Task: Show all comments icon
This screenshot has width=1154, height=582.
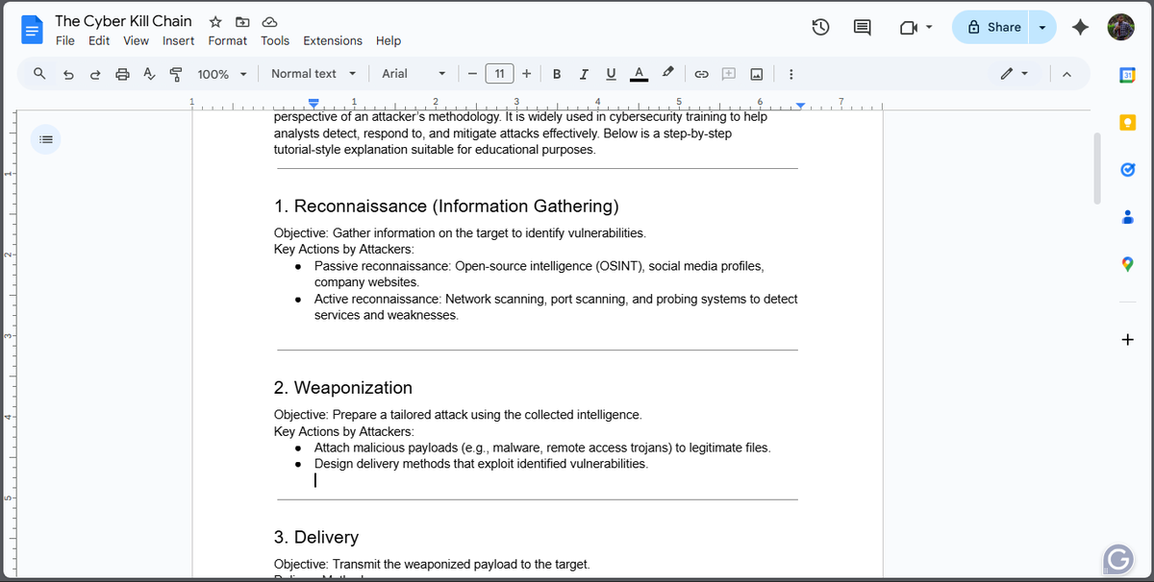Action: [x=863, y=27]
